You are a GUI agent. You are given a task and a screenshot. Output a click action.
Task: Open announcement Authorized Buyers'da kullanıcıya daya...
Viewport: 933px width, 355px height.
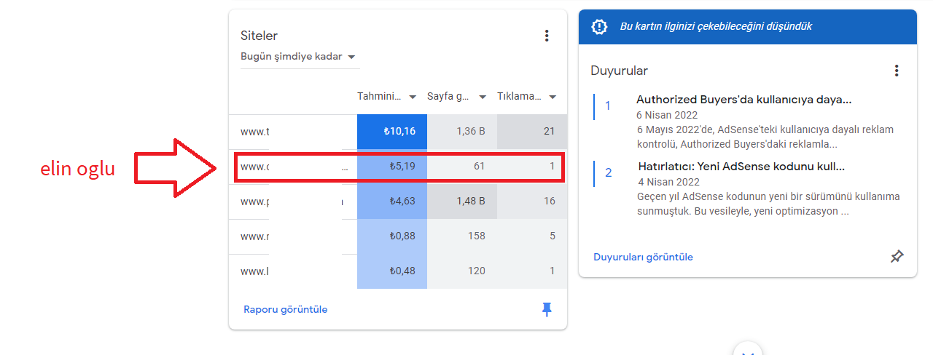click(743, 100)
